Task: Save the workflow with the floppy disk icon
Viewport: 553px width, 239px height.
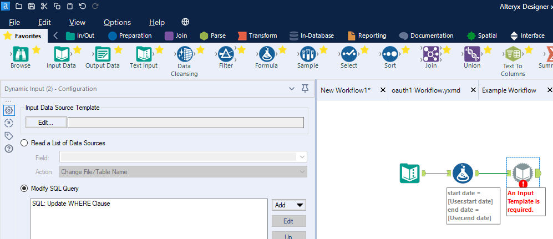Action: (x=32, y=6)
